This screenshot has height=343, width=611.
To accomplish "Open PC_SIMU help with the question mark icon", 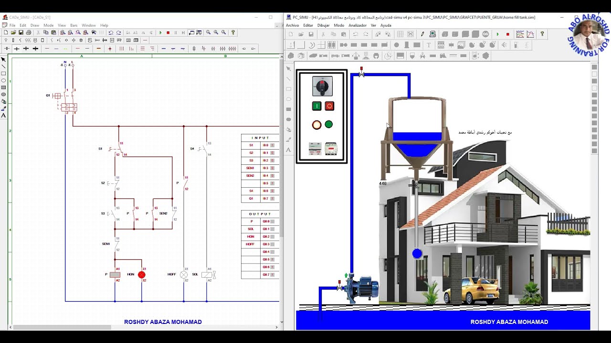I will click(542, 34).
